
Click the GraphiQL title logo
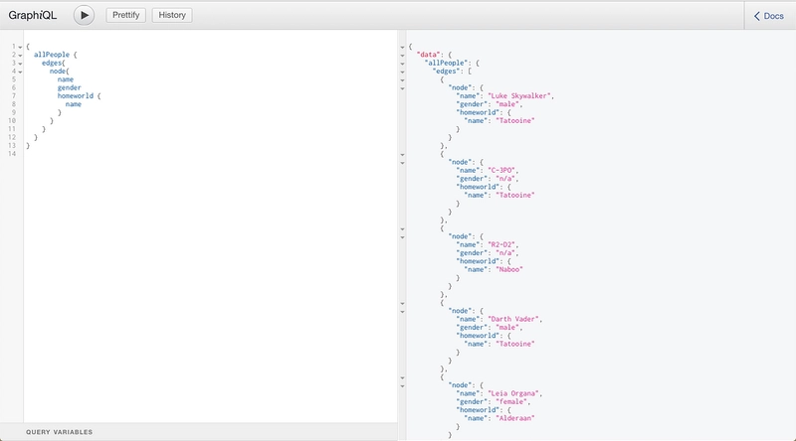pyautogui.click(x=33, y=15)
